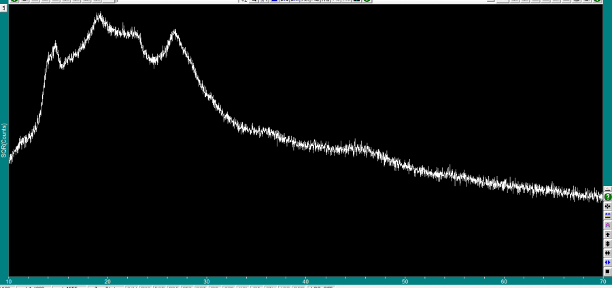Click the black up arrow to bar icon
612x288 pixels.
coord(608,234)
